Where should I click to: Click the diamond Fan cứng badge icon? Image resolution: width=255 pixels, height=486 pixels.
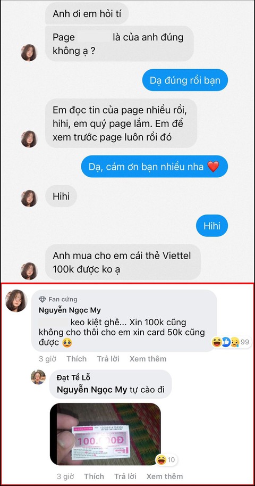click(x=42, y=299)
